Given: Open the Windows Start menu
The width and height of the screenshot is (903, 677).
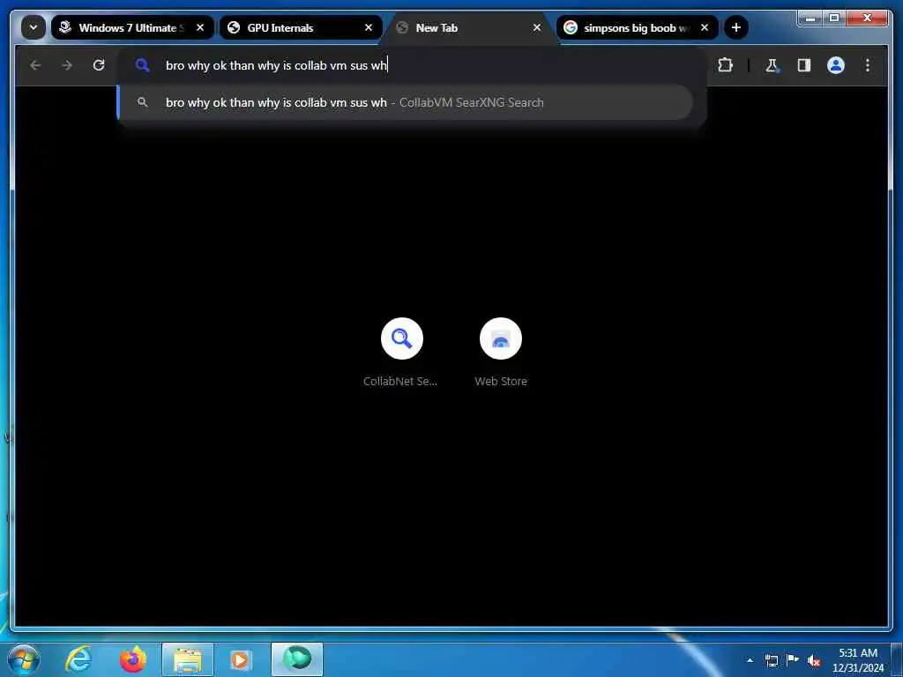Looking at the screenshot, I should (24, 659).
